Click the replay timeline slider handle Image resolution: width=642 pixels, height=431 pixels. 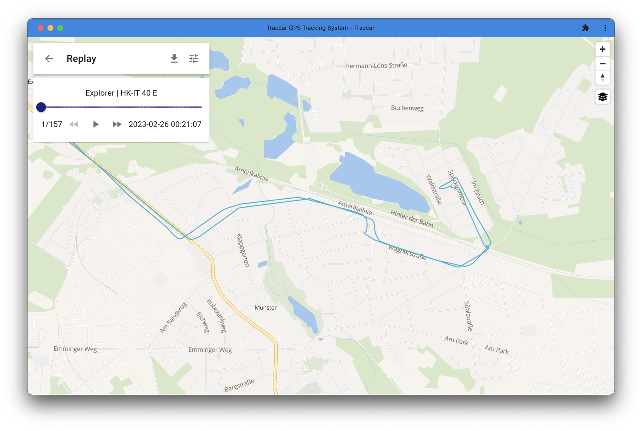41,107
